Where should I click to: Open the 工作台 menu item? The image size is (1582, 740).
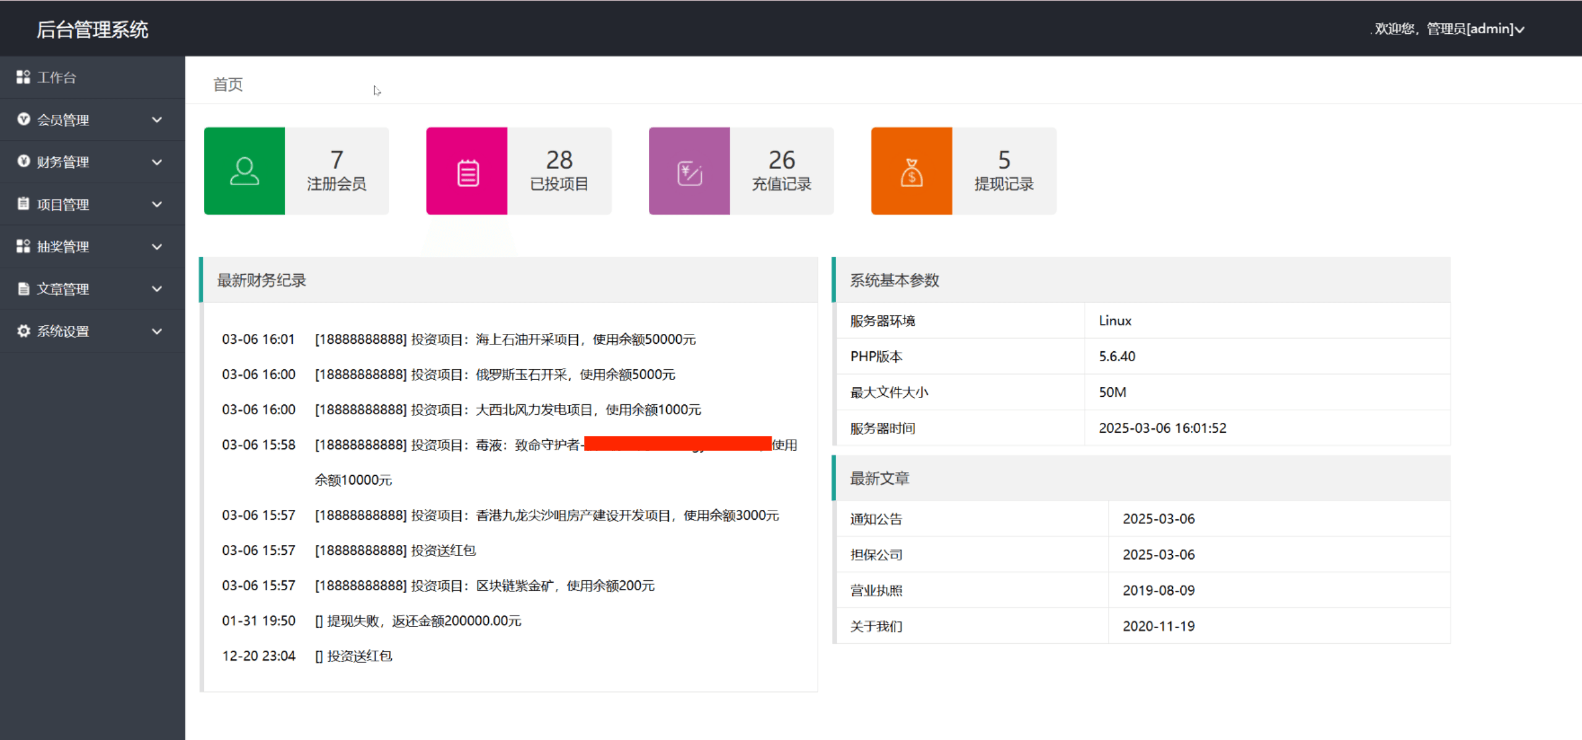click(56, 77)
